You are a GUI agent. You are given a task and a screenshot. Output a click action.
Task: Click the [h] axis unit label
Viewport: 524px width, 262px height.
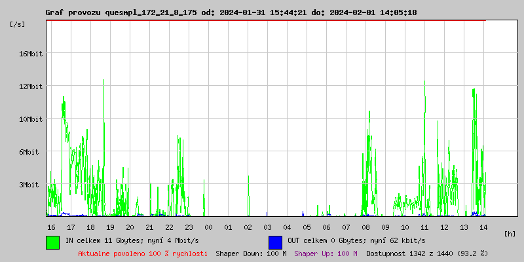point(510,234)
